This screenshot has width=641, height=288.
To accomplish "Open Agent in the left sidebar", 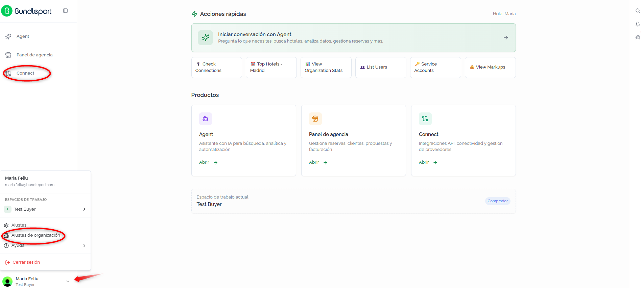I will [x=23, y=36].
